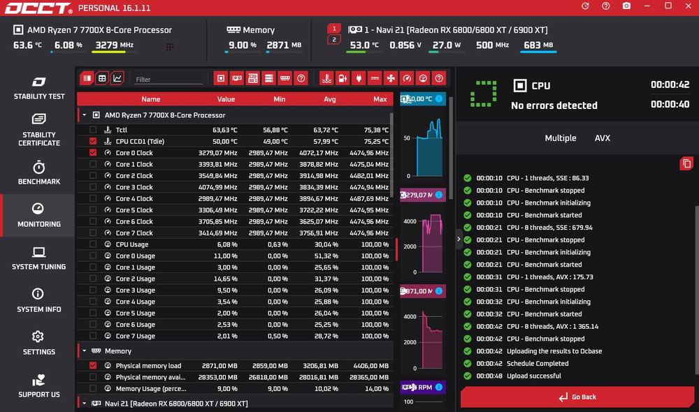Open the Support Us page
The image size is (699, 412).
(x=38, y=385)
